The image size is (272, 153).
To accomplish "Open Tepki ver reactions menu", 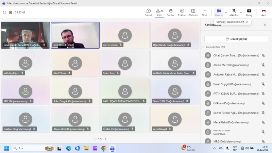I will coord(182,12).
